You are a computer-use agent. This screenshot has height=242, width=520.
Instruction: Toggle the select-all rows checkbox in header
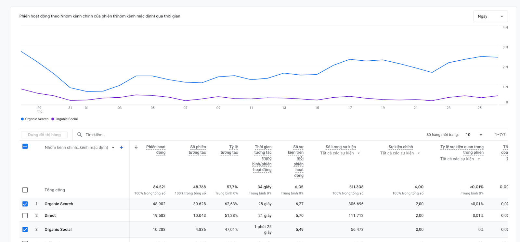(25, 146)
